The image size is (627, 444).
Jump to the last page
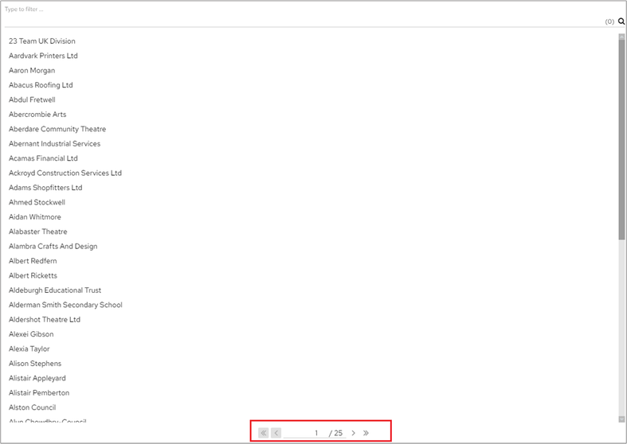pos(366,433)
